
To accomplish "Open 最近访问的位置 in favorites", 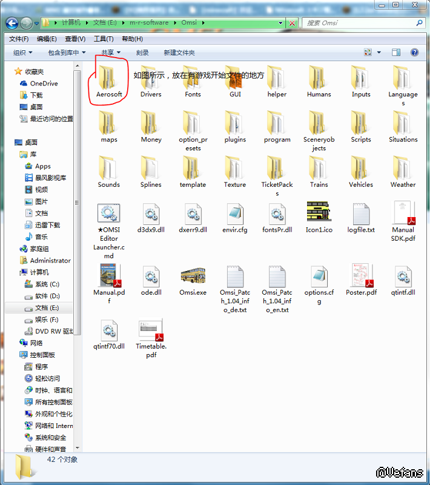I will click(x=47, y=119).
